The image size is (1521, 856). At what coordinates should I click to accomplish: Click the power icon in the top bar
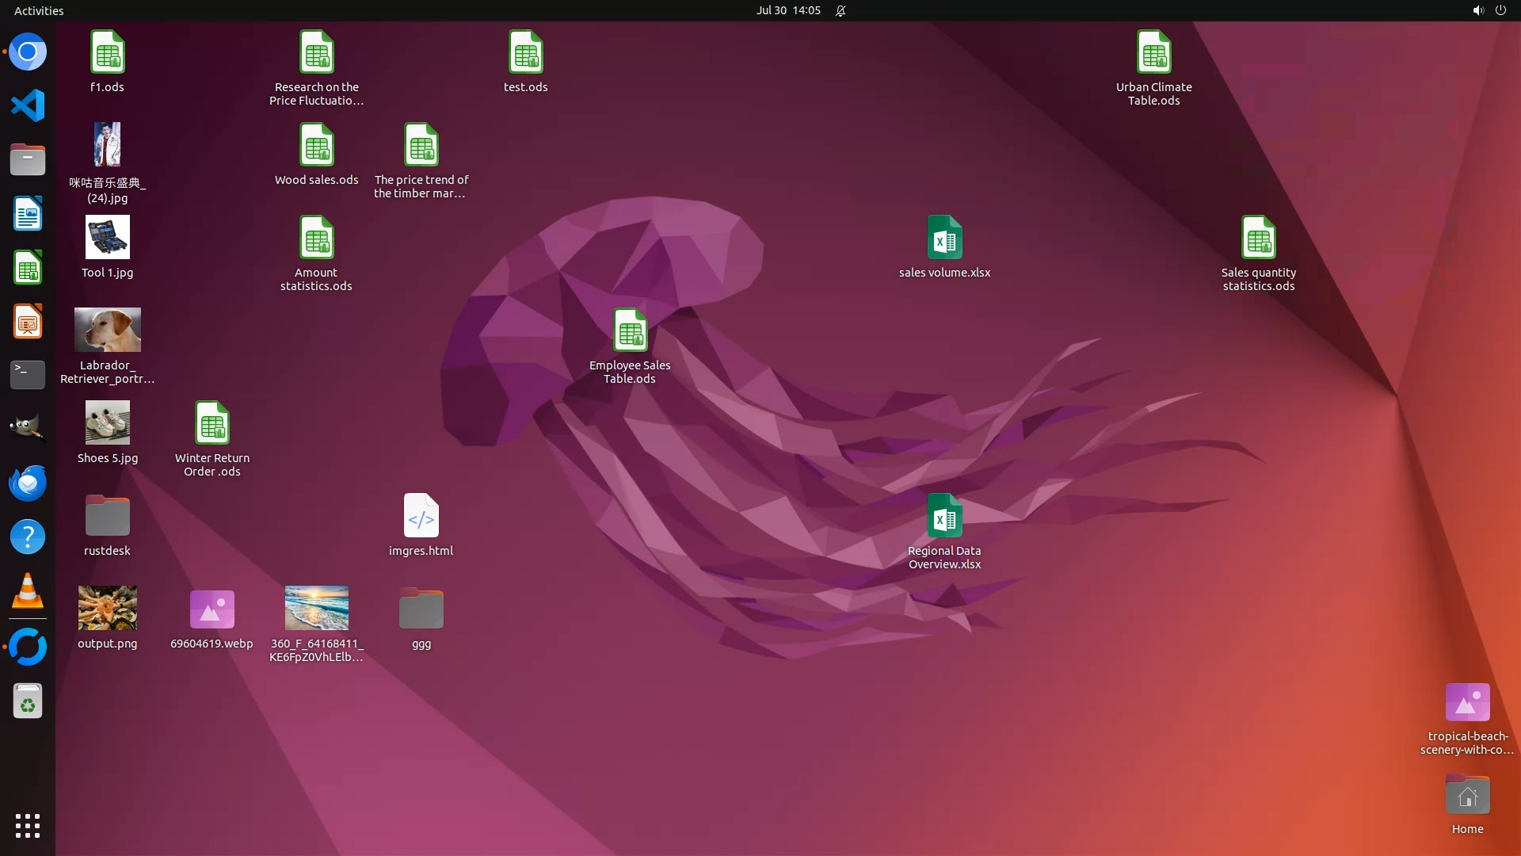(x=1500, y=10)
